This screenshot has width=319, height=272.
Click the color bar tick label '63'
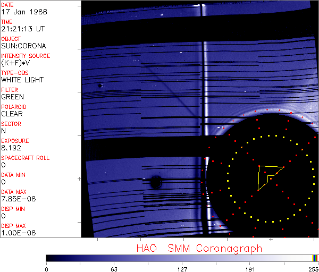click(x=114, y=269)
